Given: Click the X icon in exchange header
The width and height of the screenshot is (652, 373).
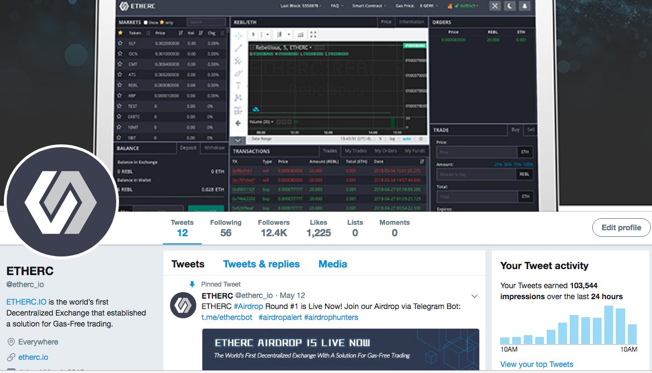Looking at the screenshot, I should [x=495, y=6].
